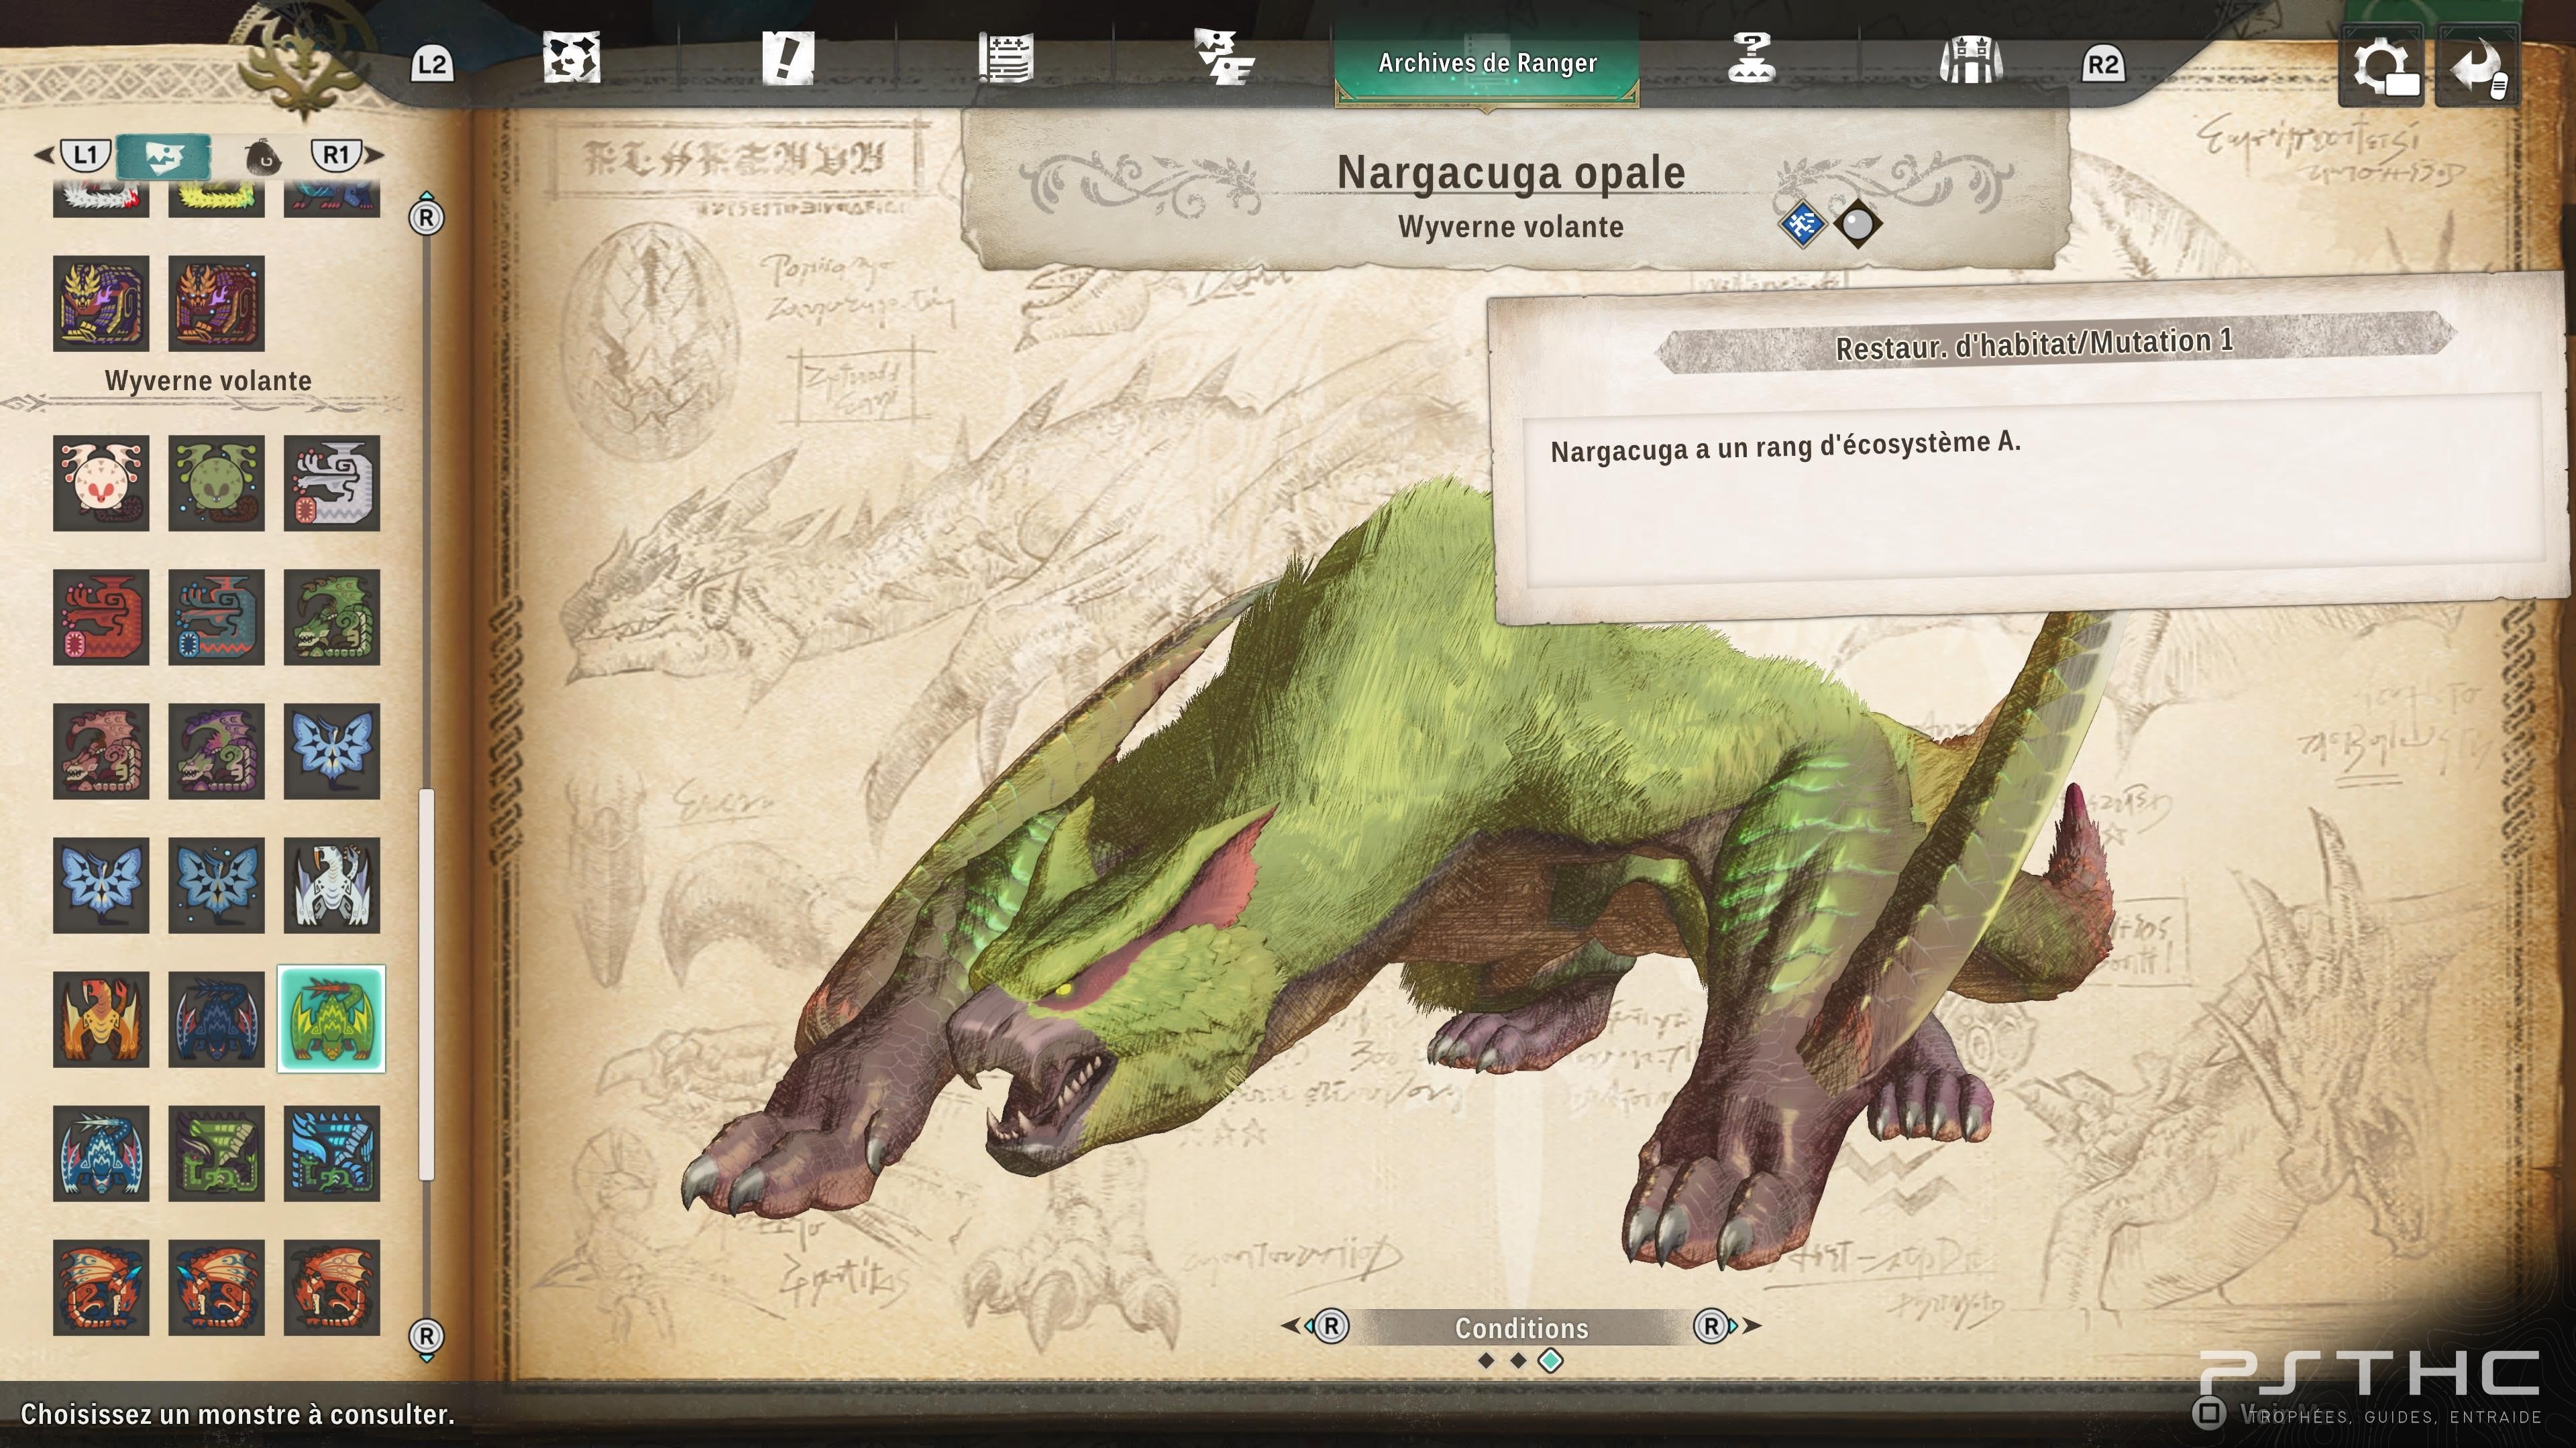Viewport: 2576px width, 1448px height.
Task: Select the monster list category tab
Action: click(164, 157)
